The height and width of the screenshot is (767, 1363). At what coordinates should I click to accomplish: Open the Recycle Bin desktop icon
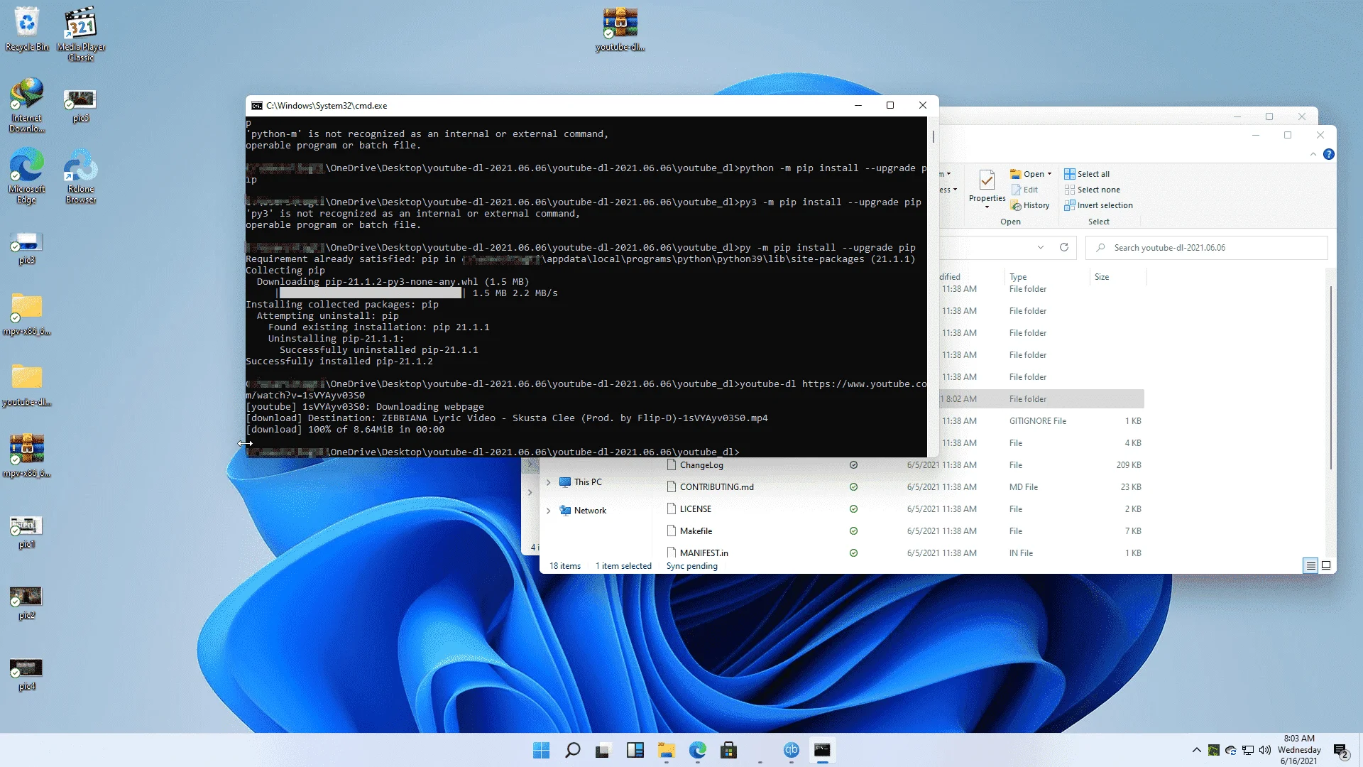pos(27,29)
